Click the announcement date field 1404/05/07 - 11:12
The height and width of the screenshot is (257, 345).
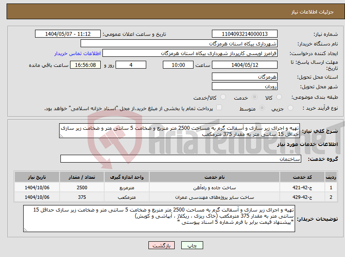click(68, 34)
